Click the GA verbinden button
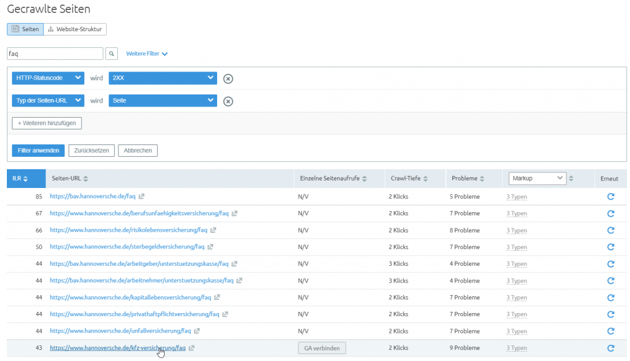The height and width of the screenshot is (361, 630). [322, 348]
